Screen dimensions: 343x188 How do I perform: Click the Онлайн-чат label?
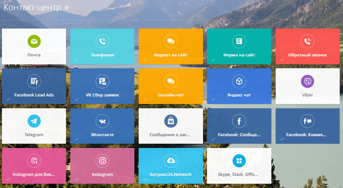171,95
